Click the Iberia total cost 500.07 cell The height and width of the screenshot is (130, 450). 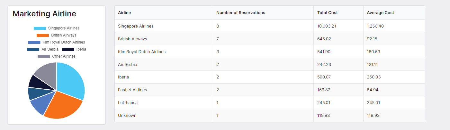324,77
